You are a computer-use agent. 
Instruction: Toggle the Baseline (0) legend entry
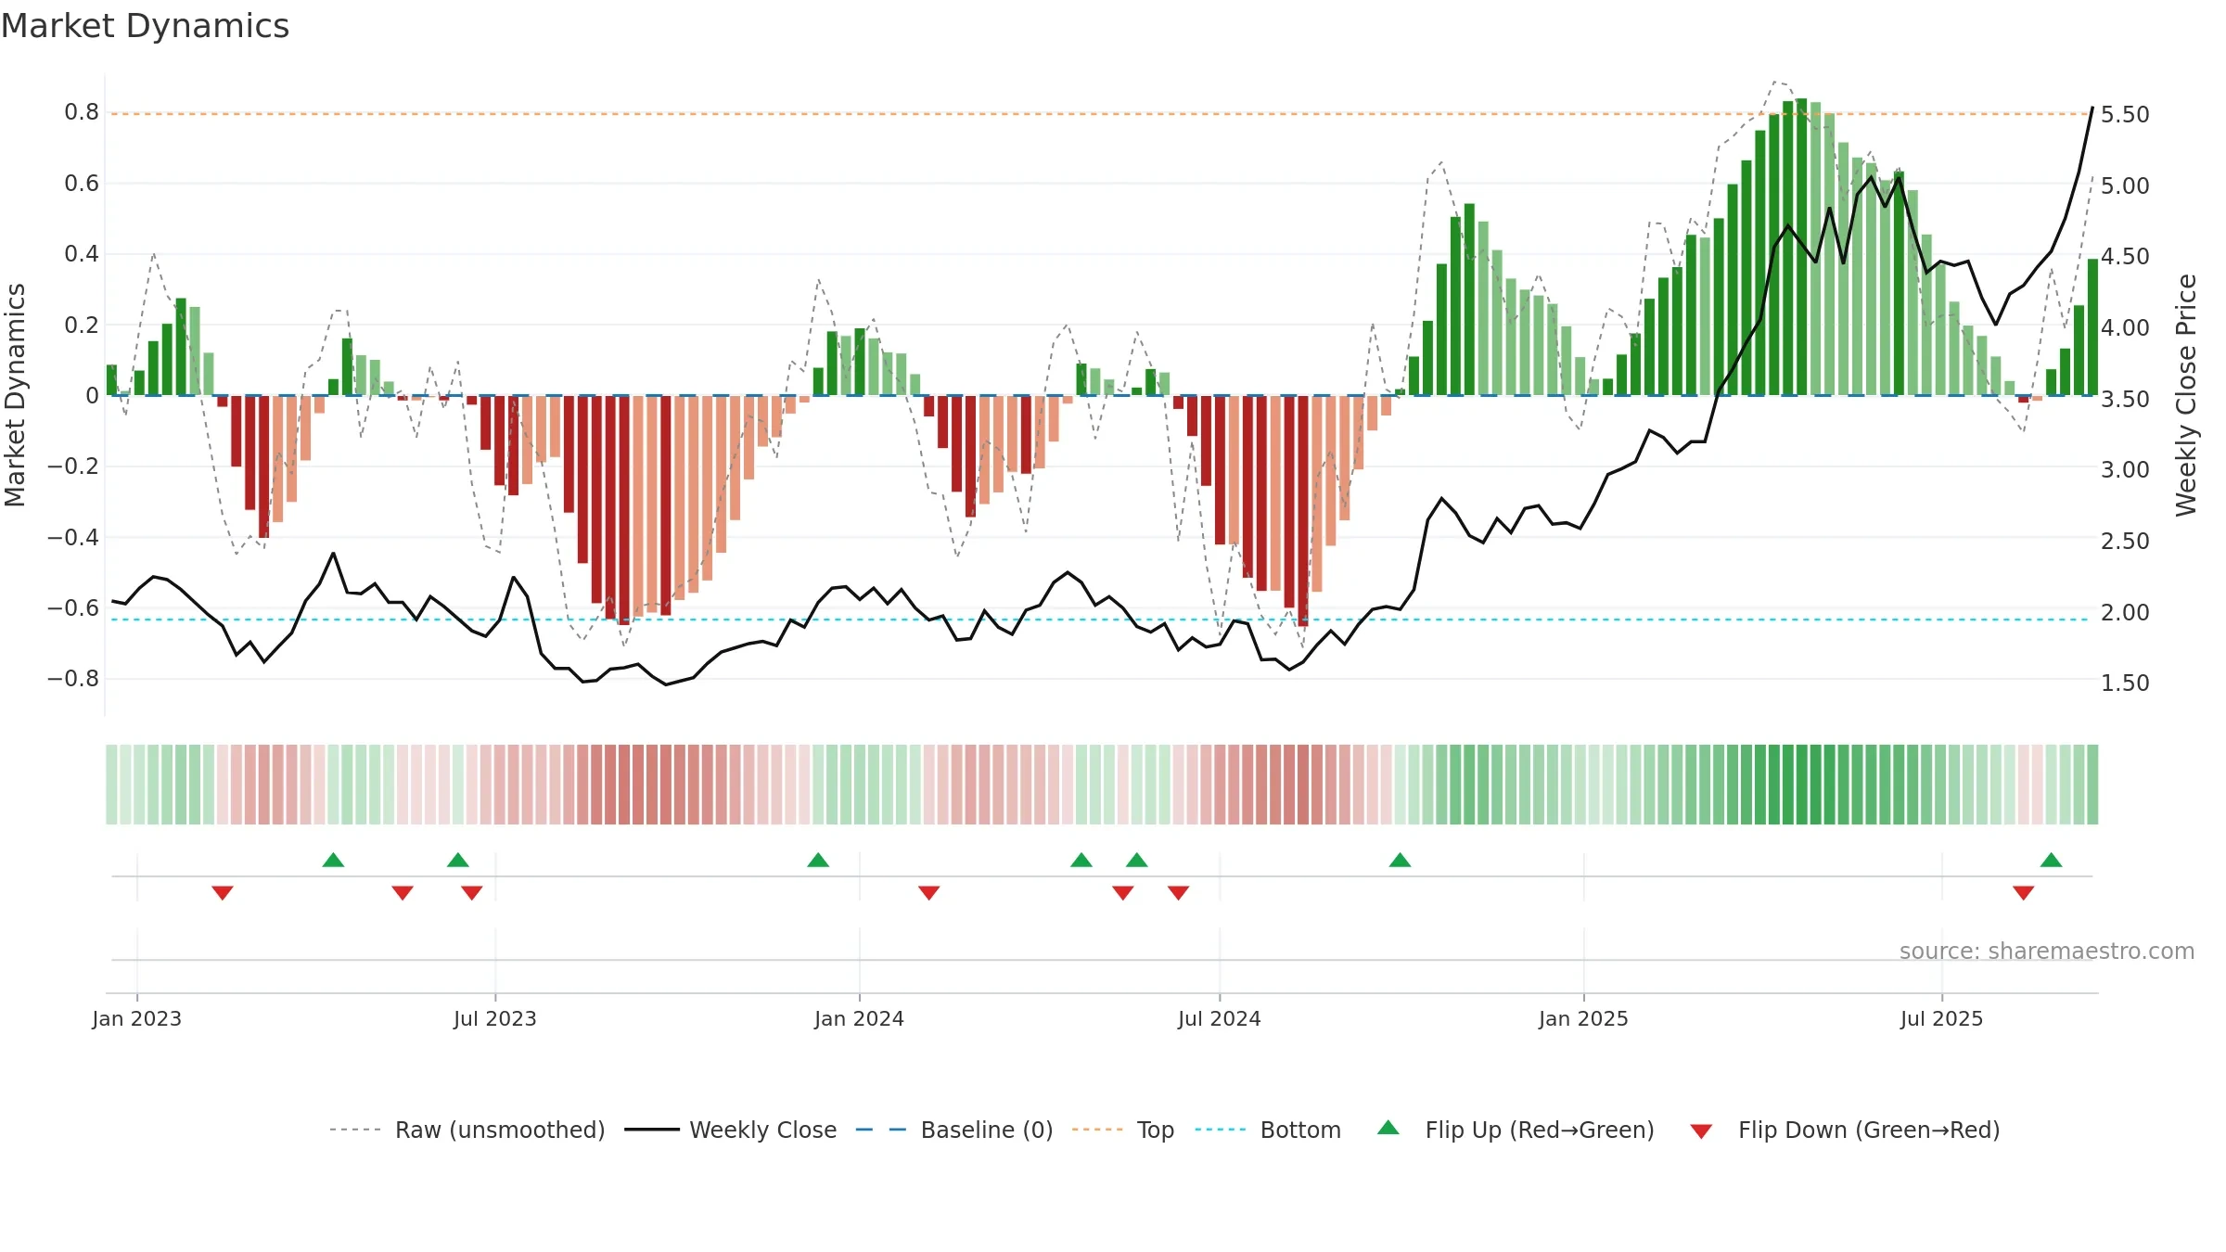click(x=954, y=1130)
